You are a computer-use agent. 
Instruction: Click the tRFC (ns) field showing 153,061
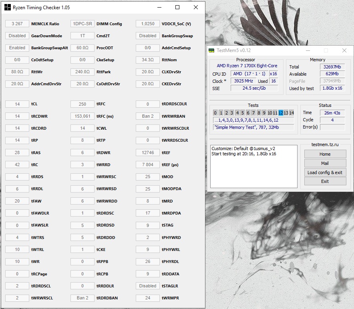click(x=82, y=116)
